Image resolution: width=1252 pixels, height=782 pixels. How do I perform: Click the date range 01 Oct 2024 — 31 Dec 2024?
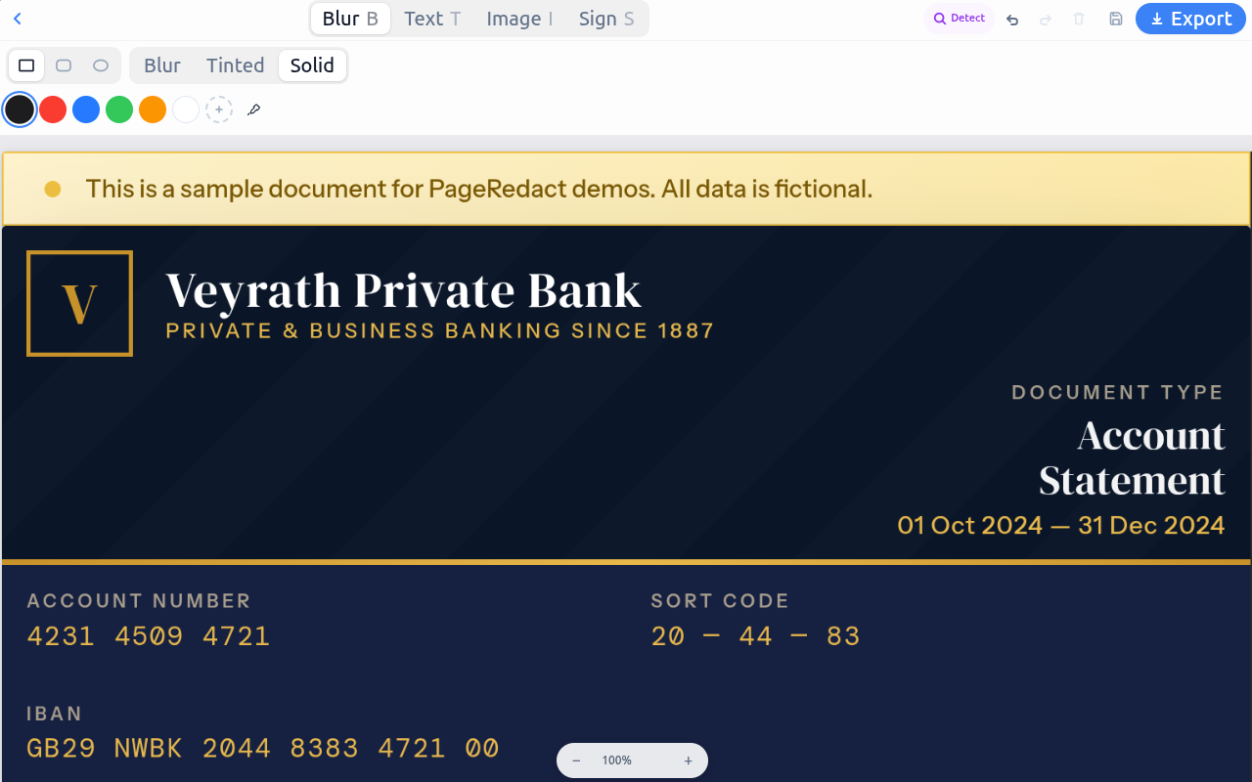click(1061, 525)
